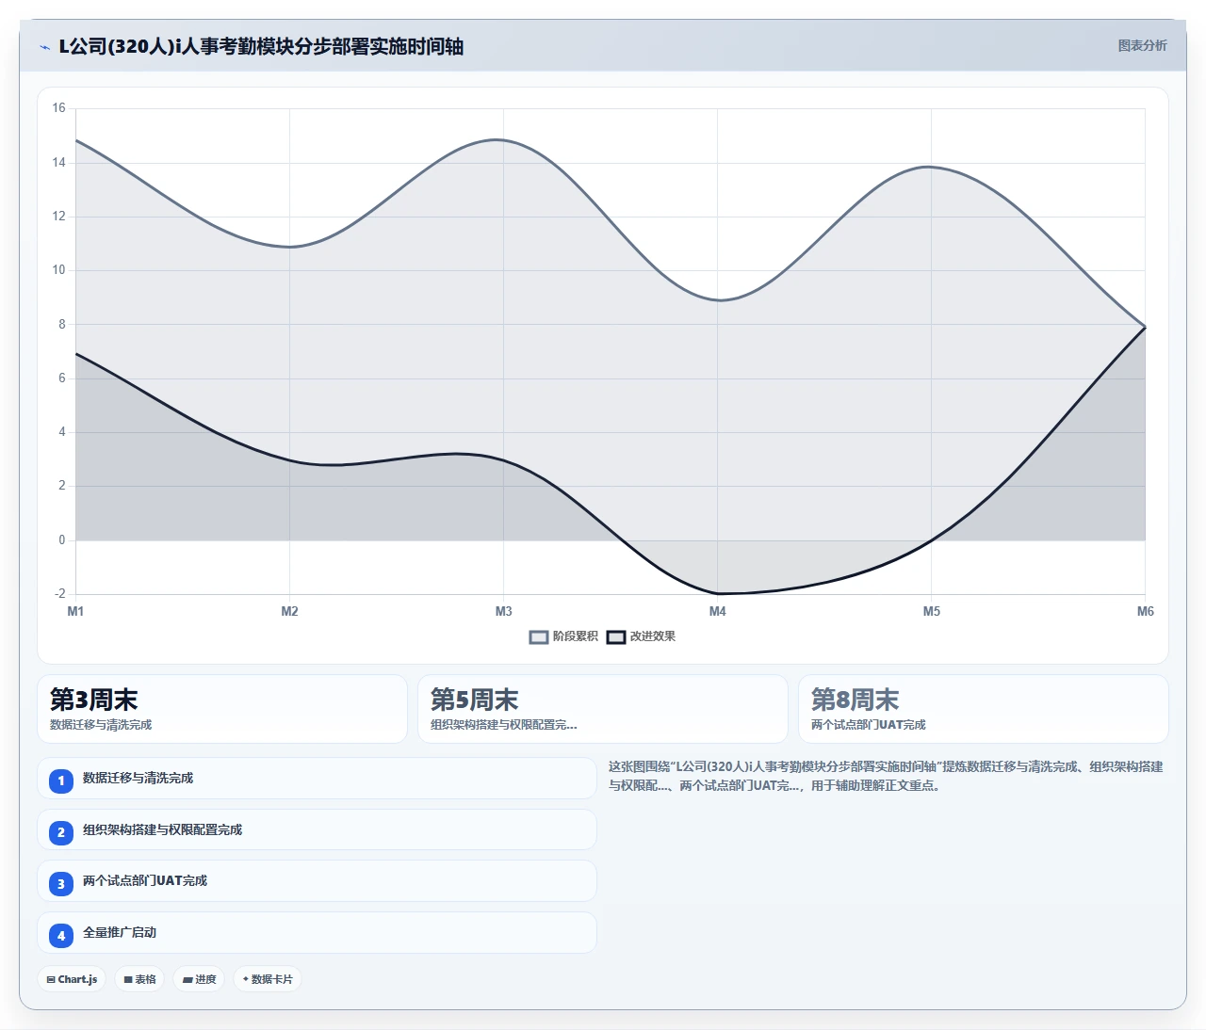The height and width of the screenshot is (1030, 1206).
Task: Click the 阶段累积 line peak at M5
Action: (x=929, y=167)
